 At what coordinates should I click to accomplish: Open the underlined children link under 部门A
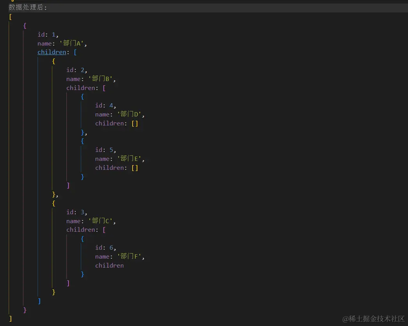(x=52, y=52)
